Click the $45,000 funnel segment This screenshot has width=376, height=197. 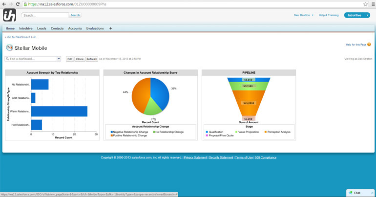pyautogui.click(x=249, y=103)
